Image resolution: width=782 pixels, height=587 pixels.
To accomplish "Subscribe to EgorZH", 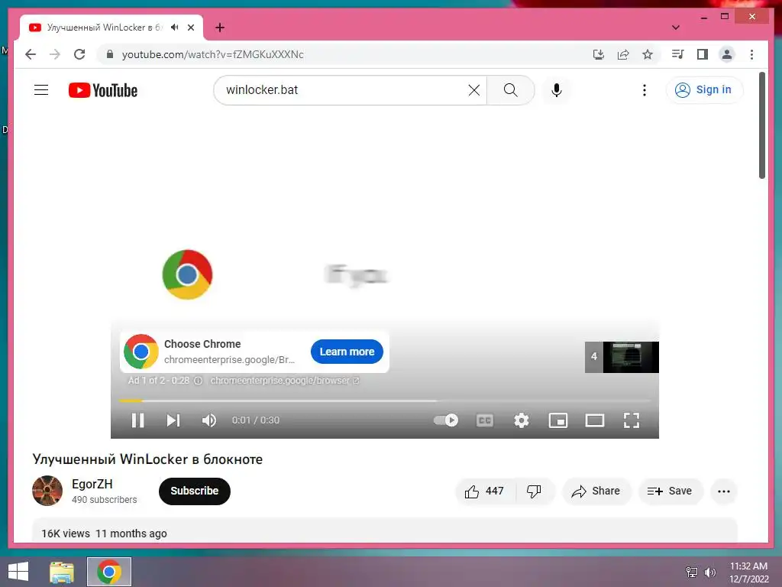I will 195,491.
